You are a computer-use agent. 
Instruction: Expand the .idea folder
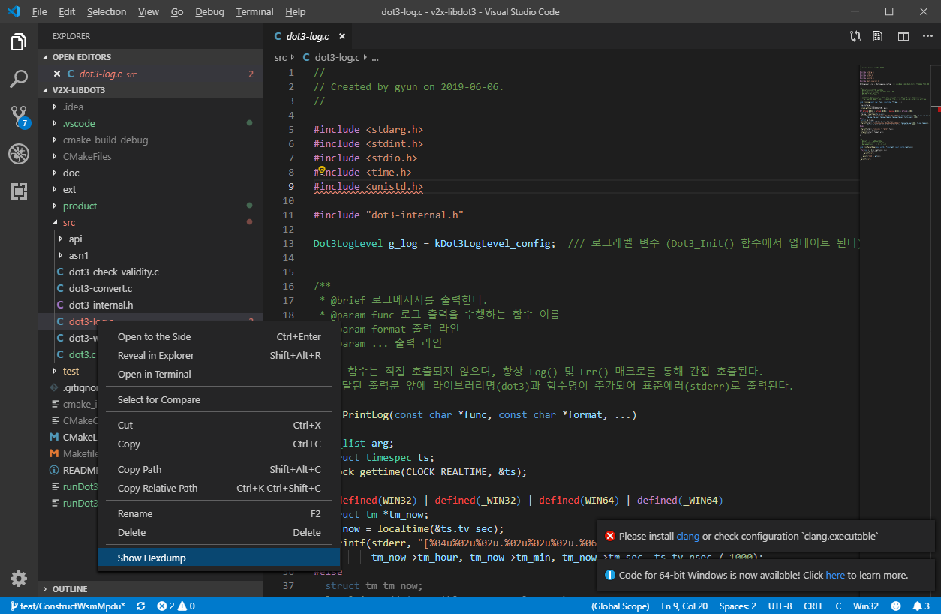pos(150,107)
